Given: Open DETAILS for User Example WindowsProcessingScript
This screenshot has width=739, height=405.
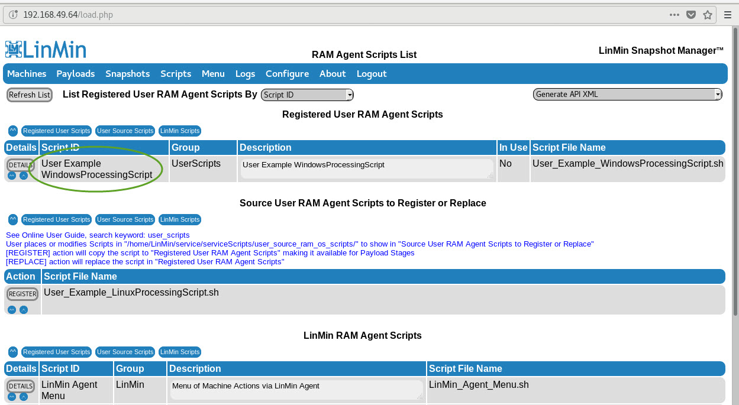Looking at the screenshot, I should (x=21, y=165).
